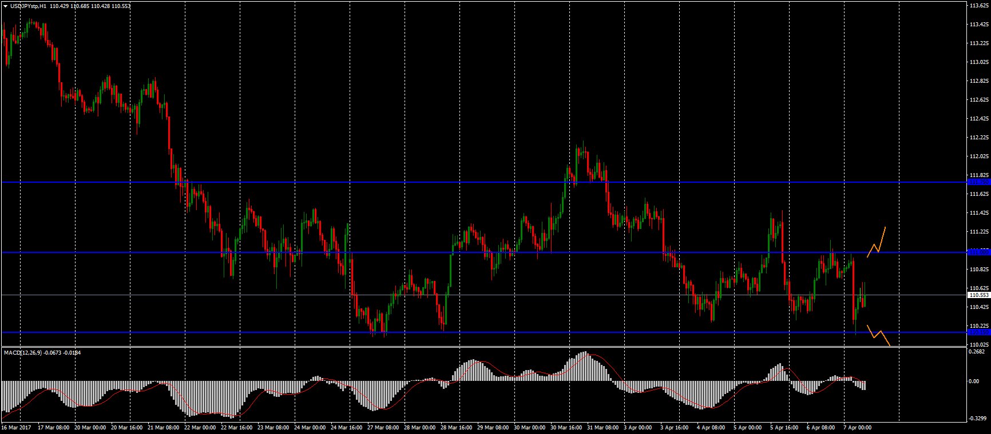Click the OHLC values 110.429 110.685 110.428 110.553
Image resolution: width=991 pixels, height=434 pixels.
click(x=90, y=6)
